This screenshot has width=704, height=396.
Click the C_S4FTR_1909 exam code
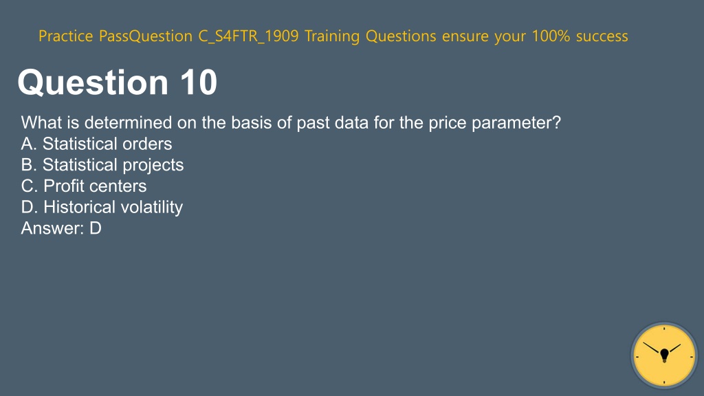[248, 36]
